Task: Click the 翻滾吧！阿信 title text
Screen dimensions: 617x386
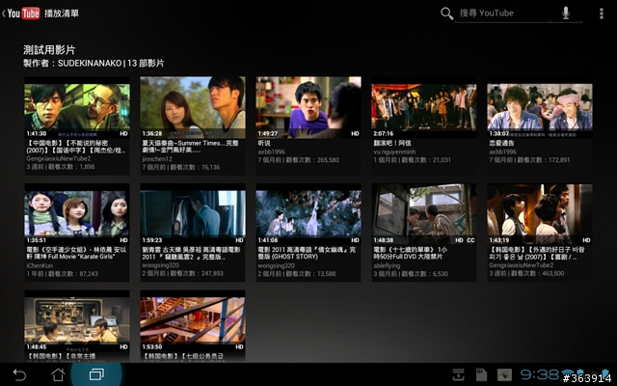Action: point(392,143)
